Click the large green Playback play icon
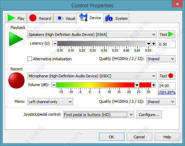This screenshot has width=185, height=146. [x=16, y=39]
